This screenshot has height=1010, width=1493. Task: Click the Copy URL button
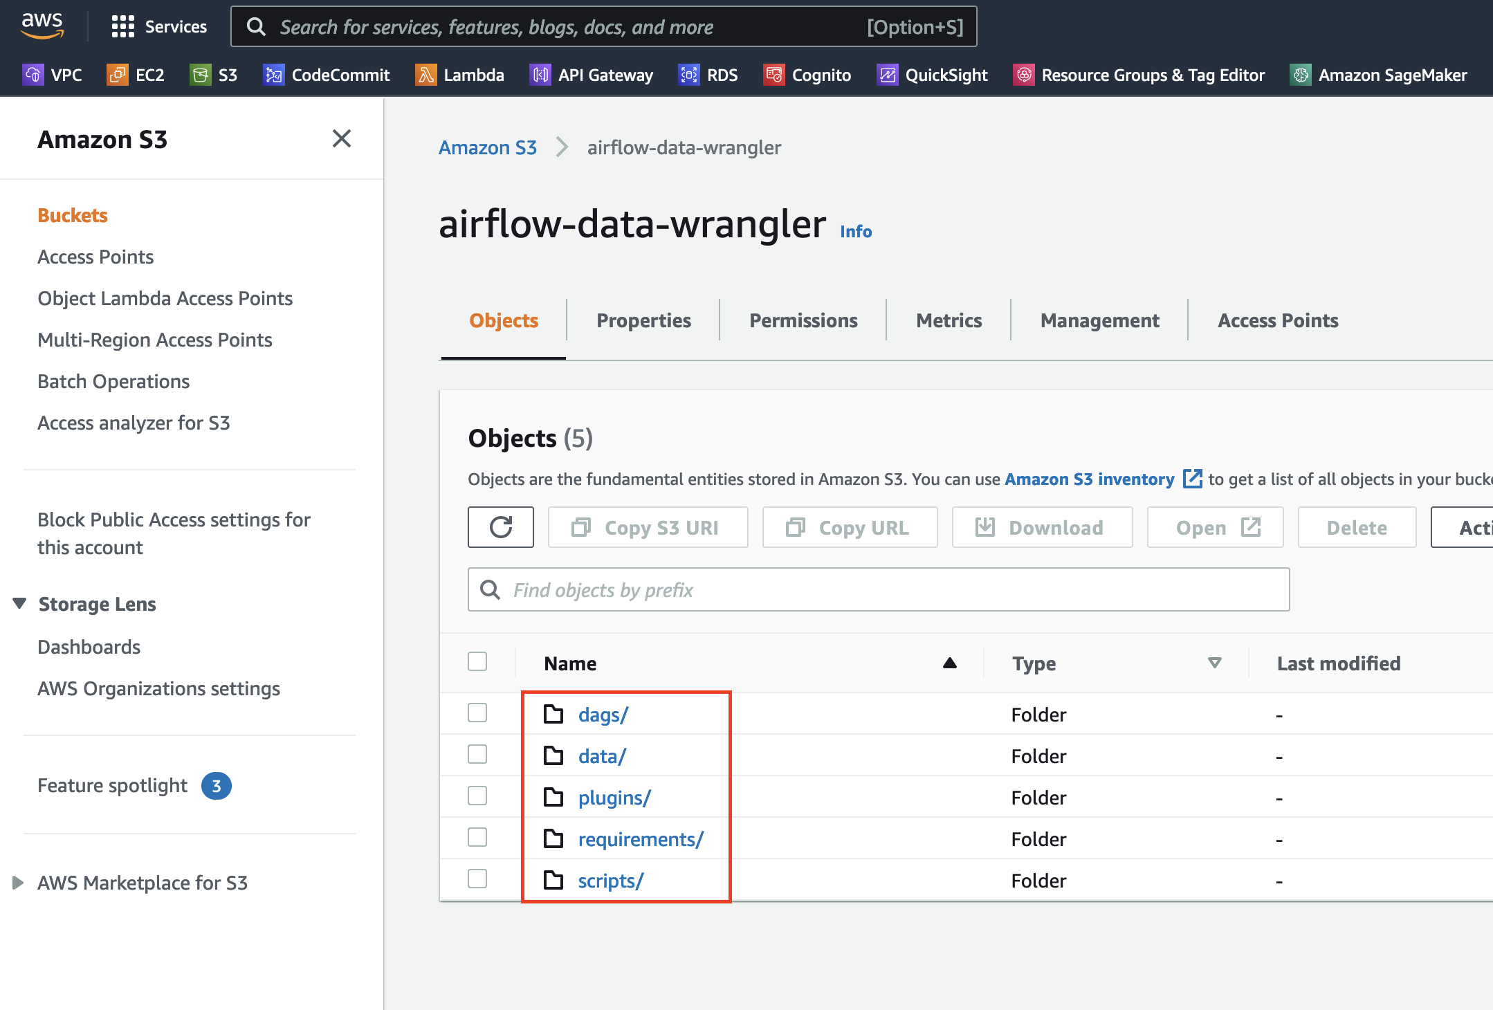click(850, 527)
